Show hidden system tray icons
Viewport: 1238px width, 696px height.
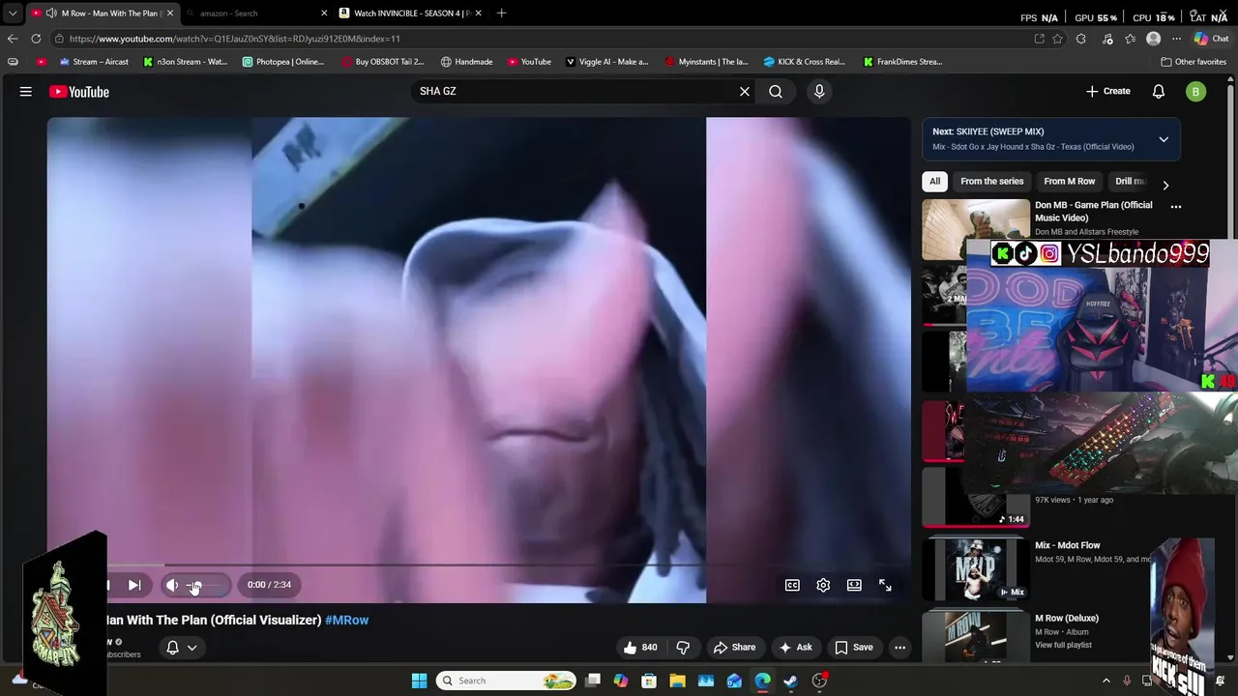1106,681
